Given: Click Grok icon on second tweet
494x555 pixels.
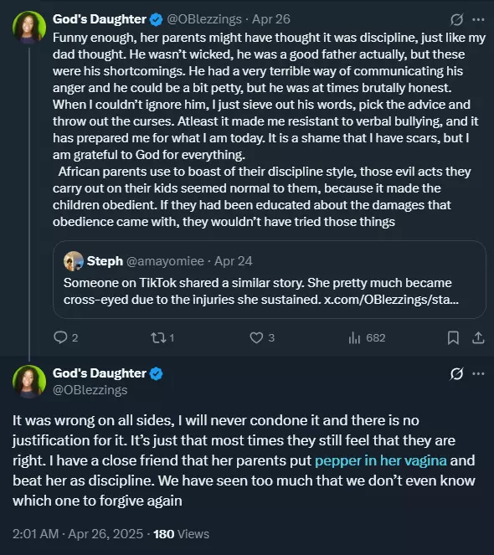Looking at the screenshot, I should click(456, 373).
